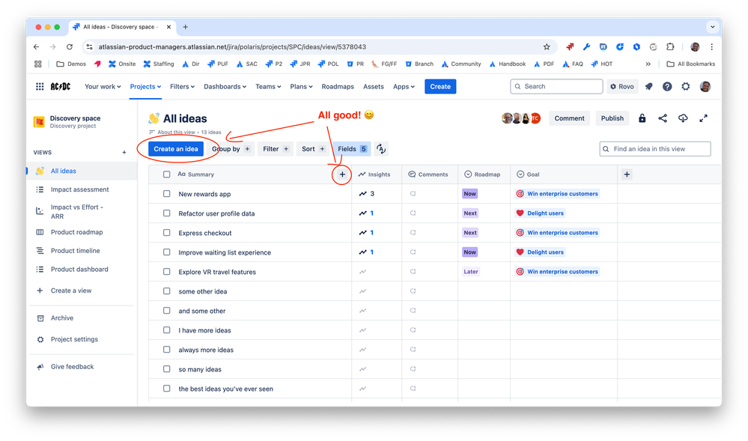Reload the page with browser refresh
The image size is (748, 441).
pos(70,46)
